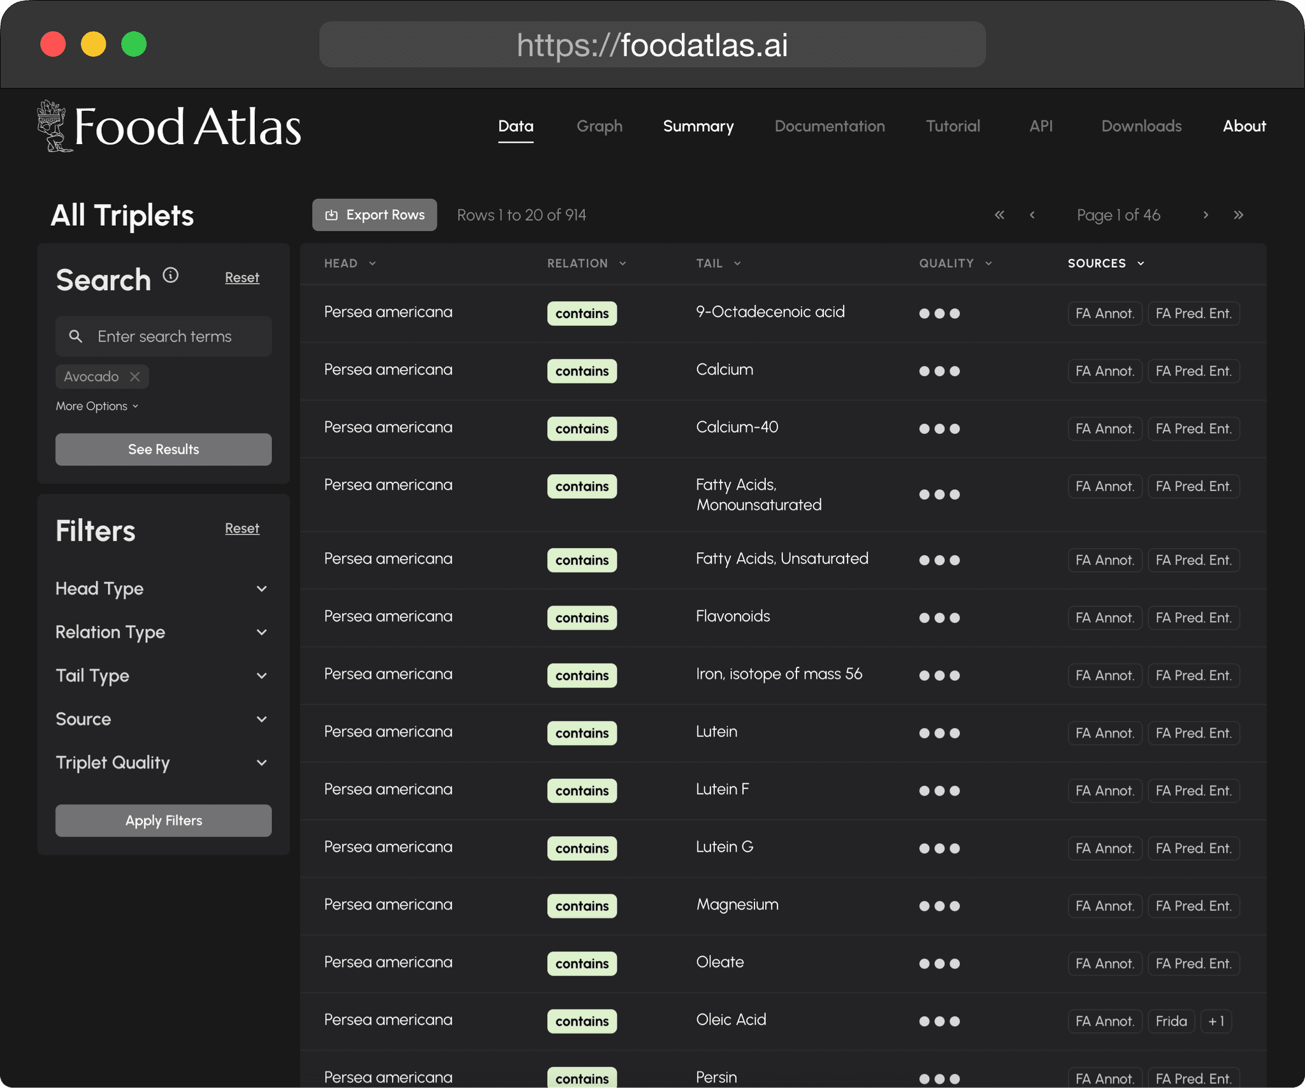Click the magnifier search icon
The image size is (1305, 1088).
[x=76, y=337]
